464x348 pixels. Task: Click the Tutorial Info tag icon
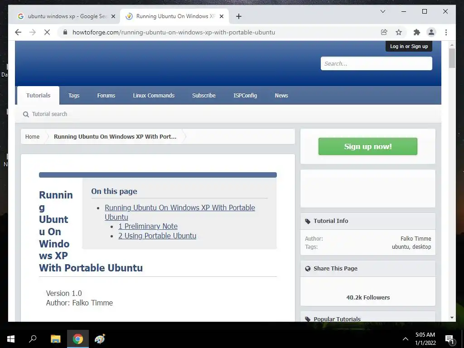pyautogui.click(x=308, y=221)
